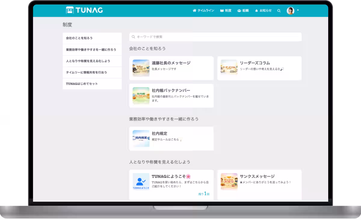Click the user avatar photo

pyautogui.click(x=290, y=11)
